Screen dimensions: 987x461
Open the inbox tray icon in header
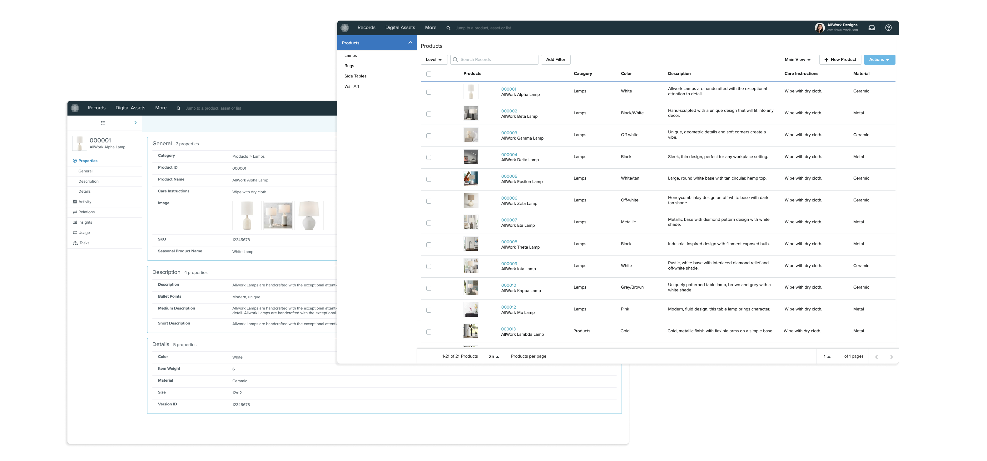pyautogui.click(x=871, y=27)
